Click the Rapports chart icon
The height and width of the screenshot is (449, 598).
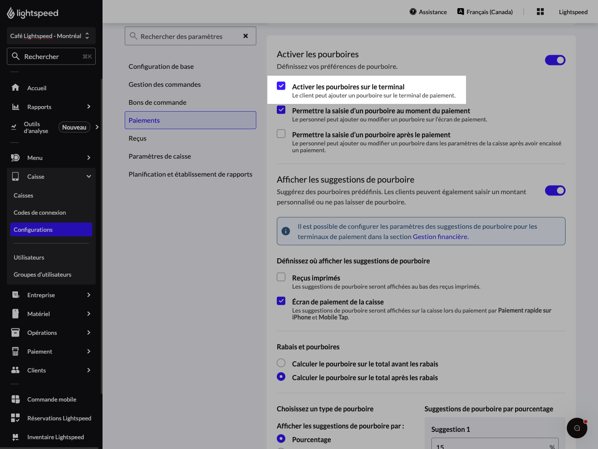[x=15, y=106]
